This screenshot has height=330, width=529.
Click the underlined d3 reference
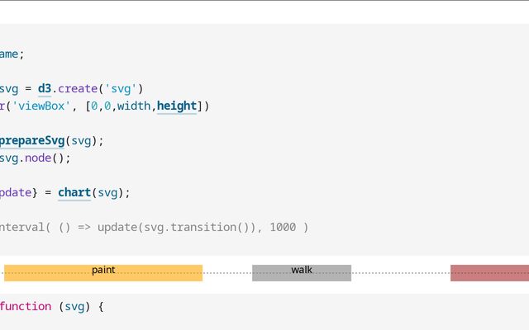tap(44, 88)
